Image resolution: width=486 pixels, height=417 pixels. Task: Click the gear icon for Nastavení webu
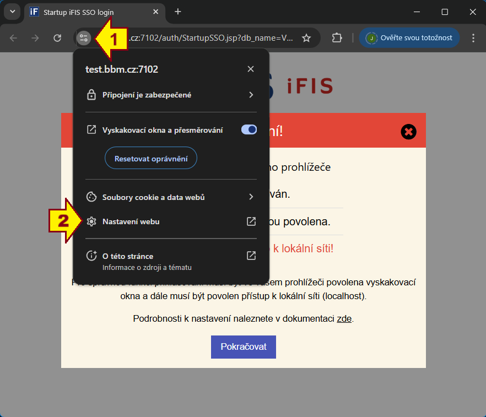click(x=91, y=221)
